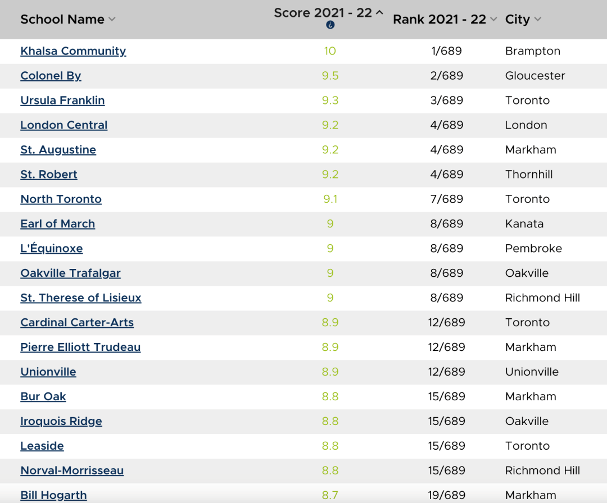Select score 8.7 for Bill Hogarth
The width and height of the screenshot is (607, 503).
click(x=330, y=495)
